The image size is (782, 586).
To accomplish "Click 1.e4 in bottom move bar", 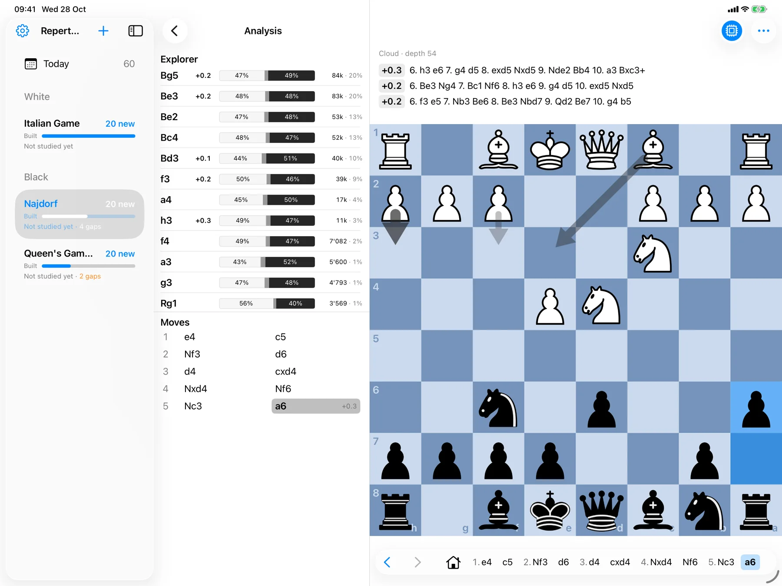I will (482, 562).
